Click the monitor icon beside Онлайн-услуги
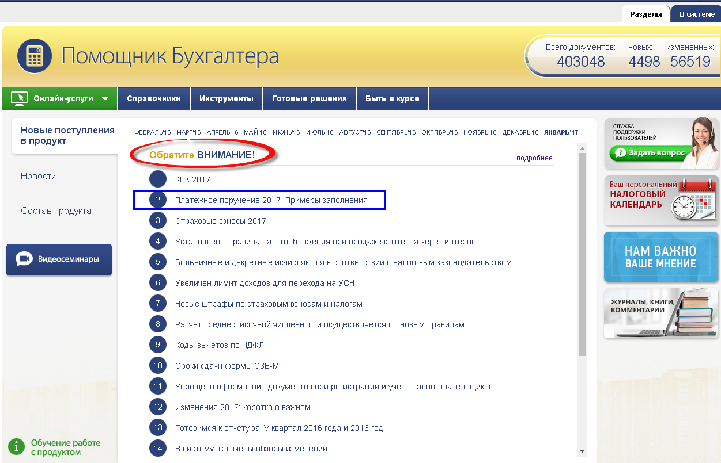 click(x=19, y=98)
